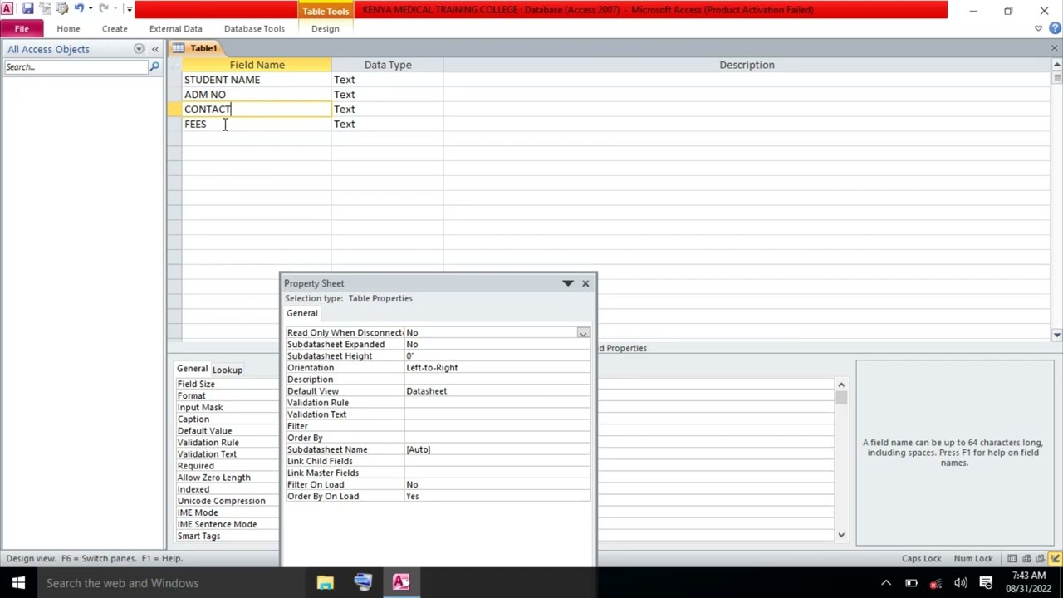This screenshot has width=1063, height=598.
Task: Open File Explorer from the taskbar
Action: [x=325, y=583]
